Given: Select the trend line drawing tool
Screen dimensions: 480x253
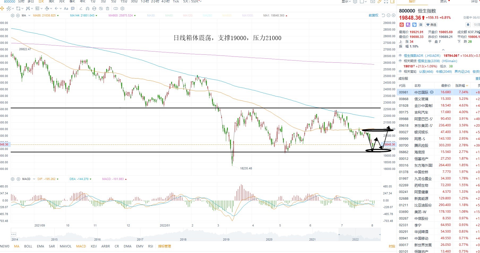Looking at the screenshot, I should 9,8.
